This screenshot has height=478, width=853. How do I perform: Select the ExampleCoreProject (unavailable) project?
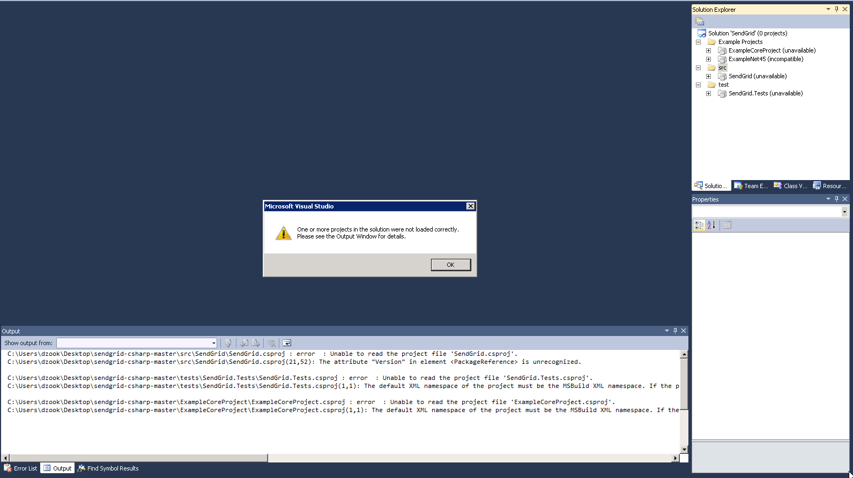[x=772, y=50]
